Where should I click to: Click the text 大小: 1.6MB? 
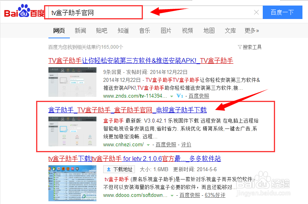(154, 169)
